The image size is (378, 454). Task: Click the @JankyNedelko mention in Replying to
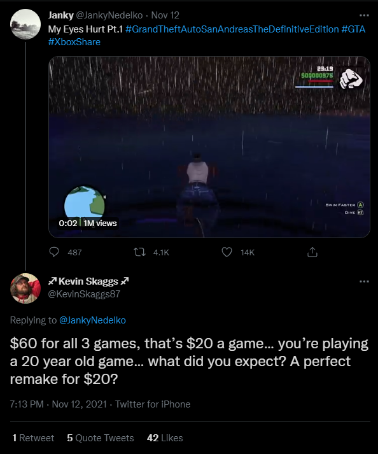click(92, 320)
